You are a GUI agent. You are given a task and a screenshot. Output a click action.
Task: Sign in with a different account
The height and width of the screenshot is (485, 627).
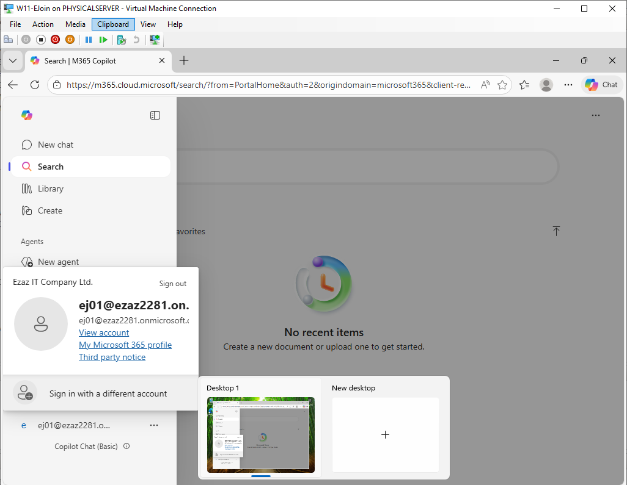pos(101,393)
